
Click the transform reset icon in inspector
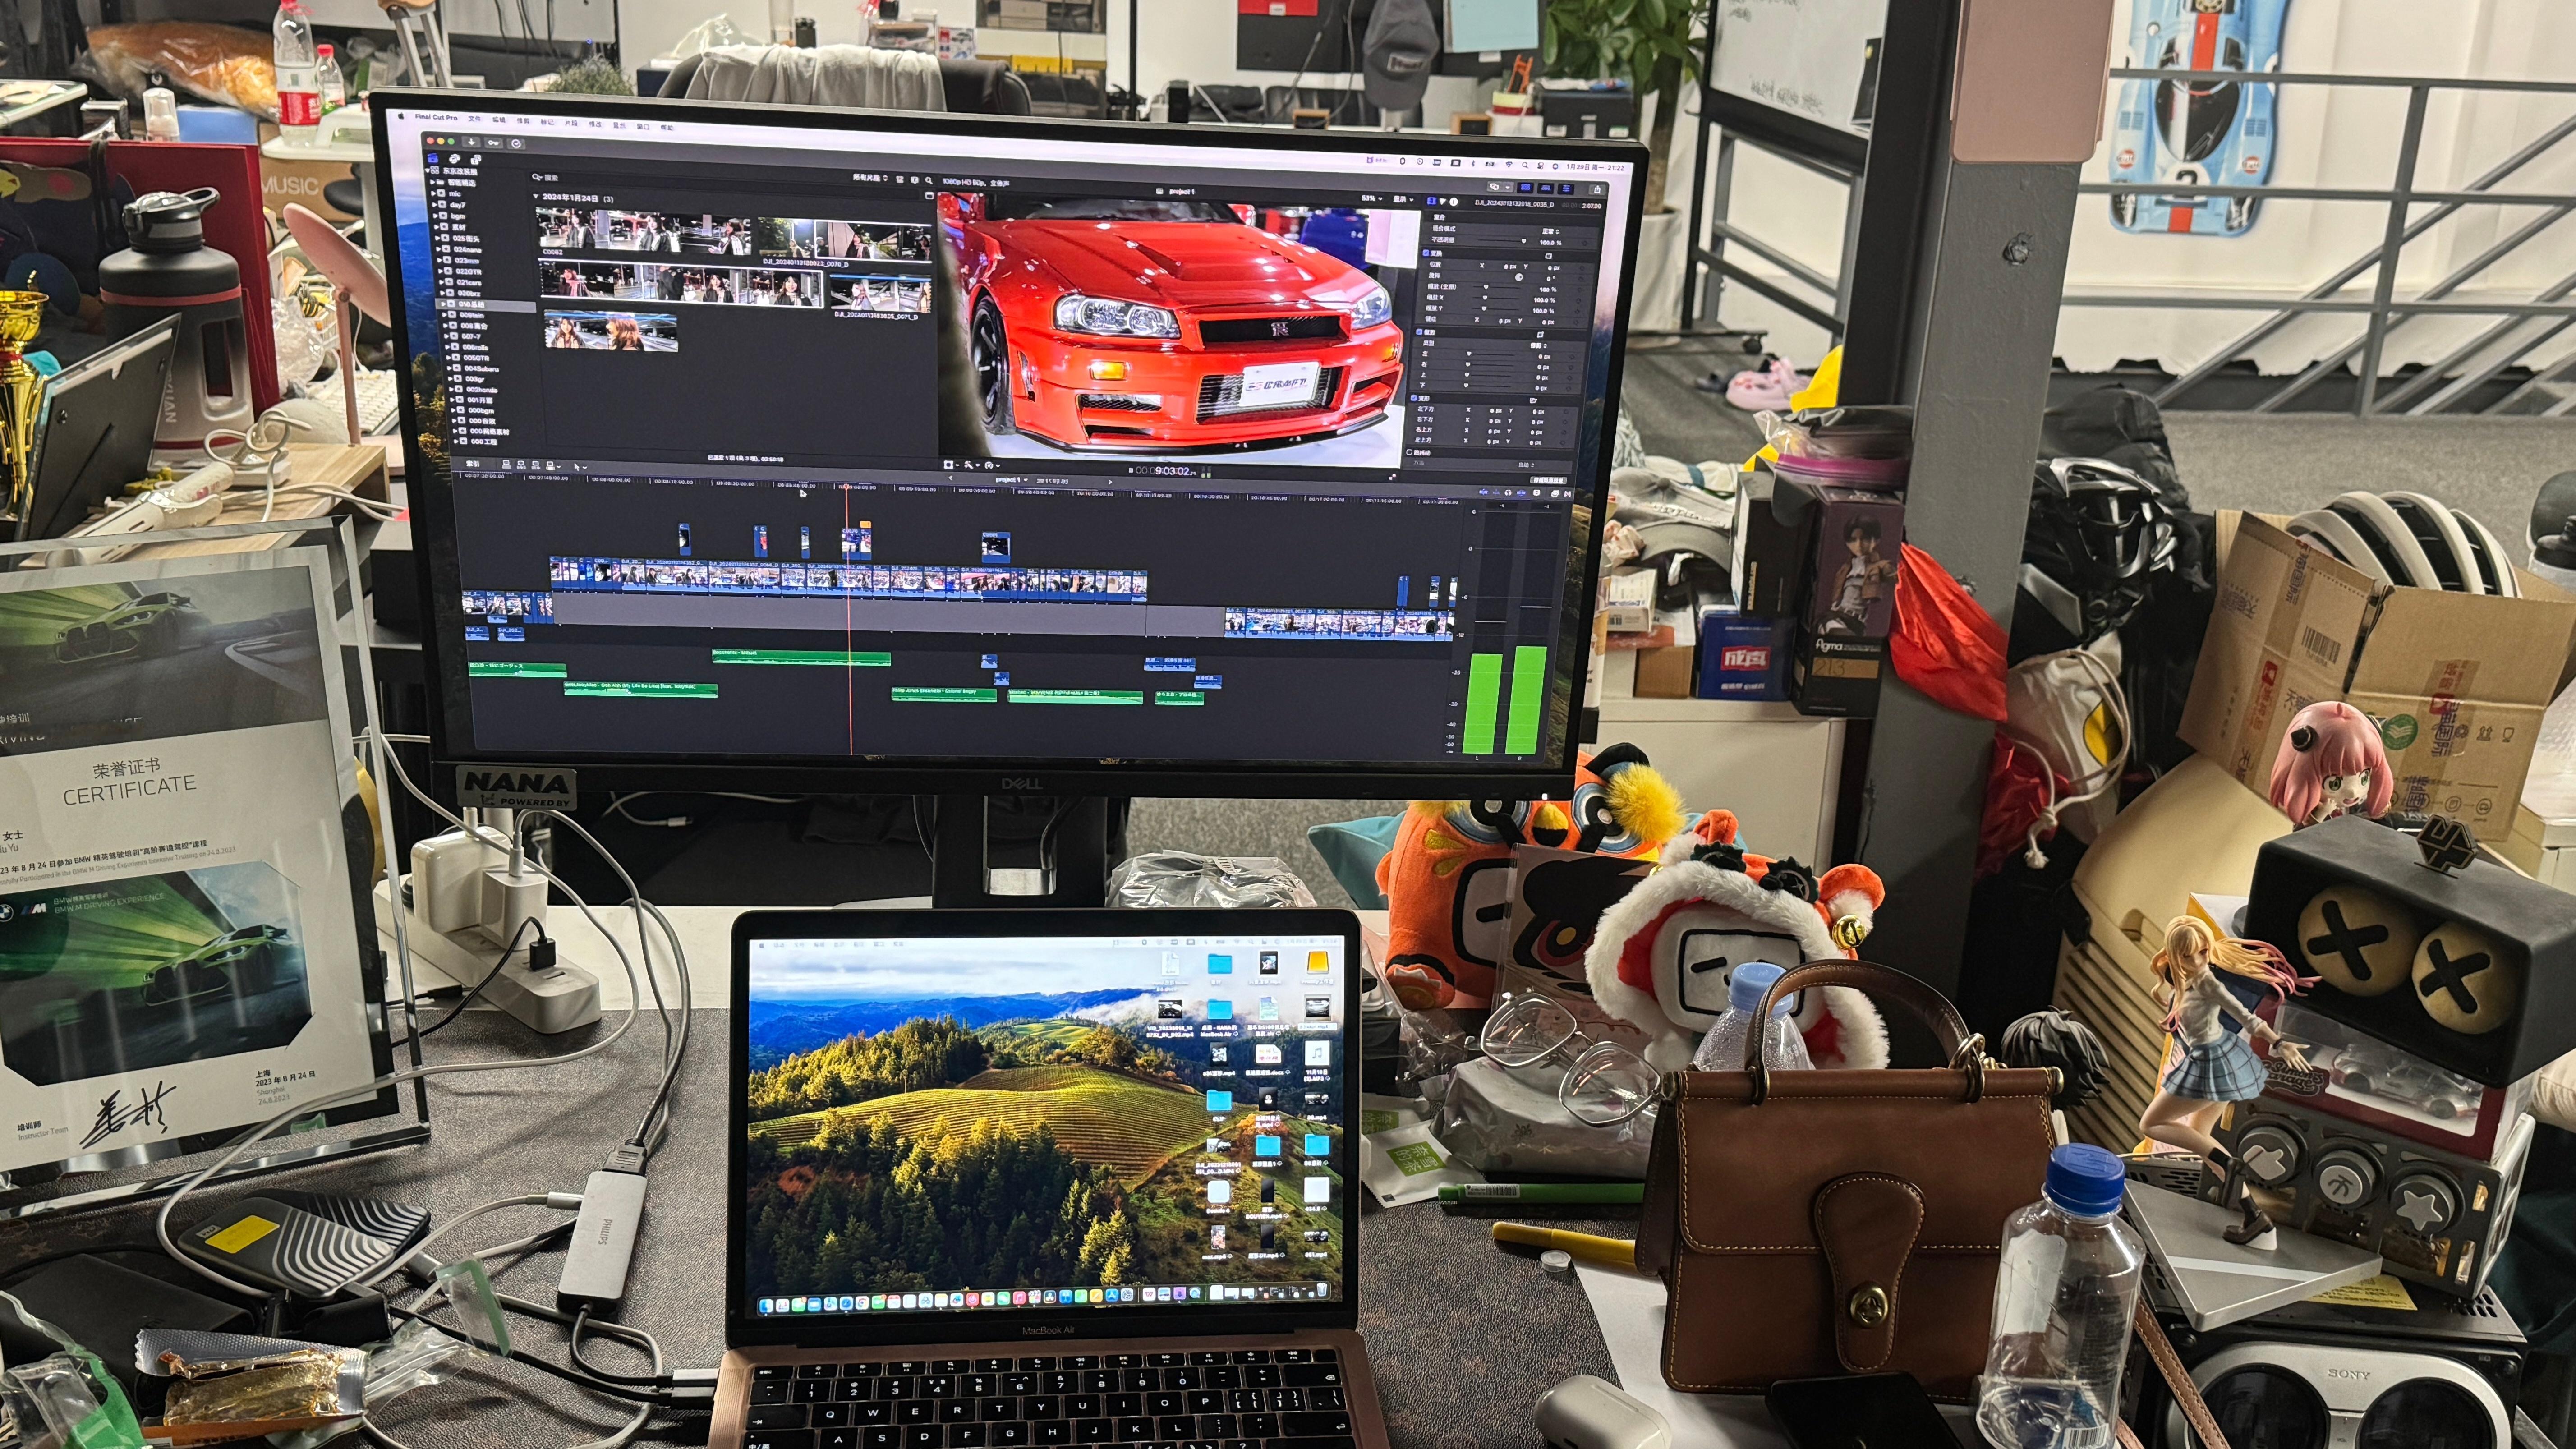[1549, 256]
